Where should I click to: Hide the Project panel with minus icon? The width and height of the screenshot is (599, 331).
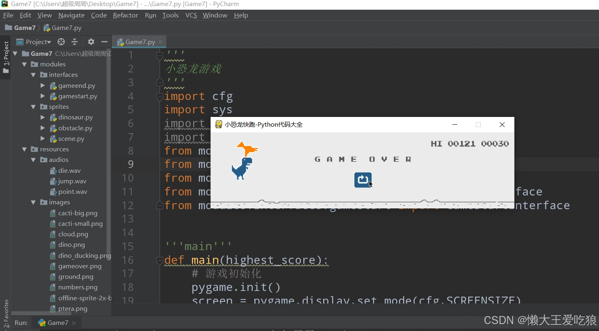pyautogui.click(x=104, y=42)
